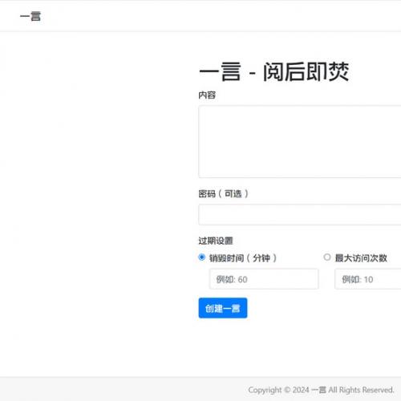Select the 最大访问次数 radio option

tap(326, 257)
